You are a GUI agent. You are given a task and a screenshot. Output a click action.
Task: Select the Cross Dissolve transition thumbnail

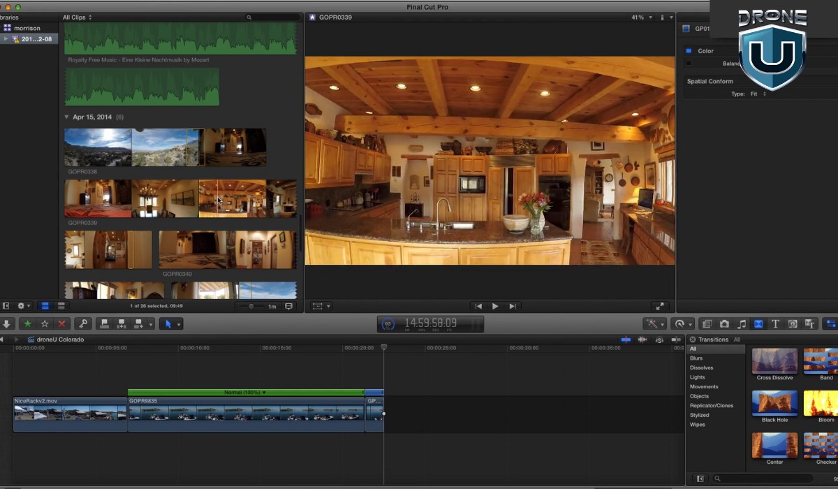pos(774,361)
